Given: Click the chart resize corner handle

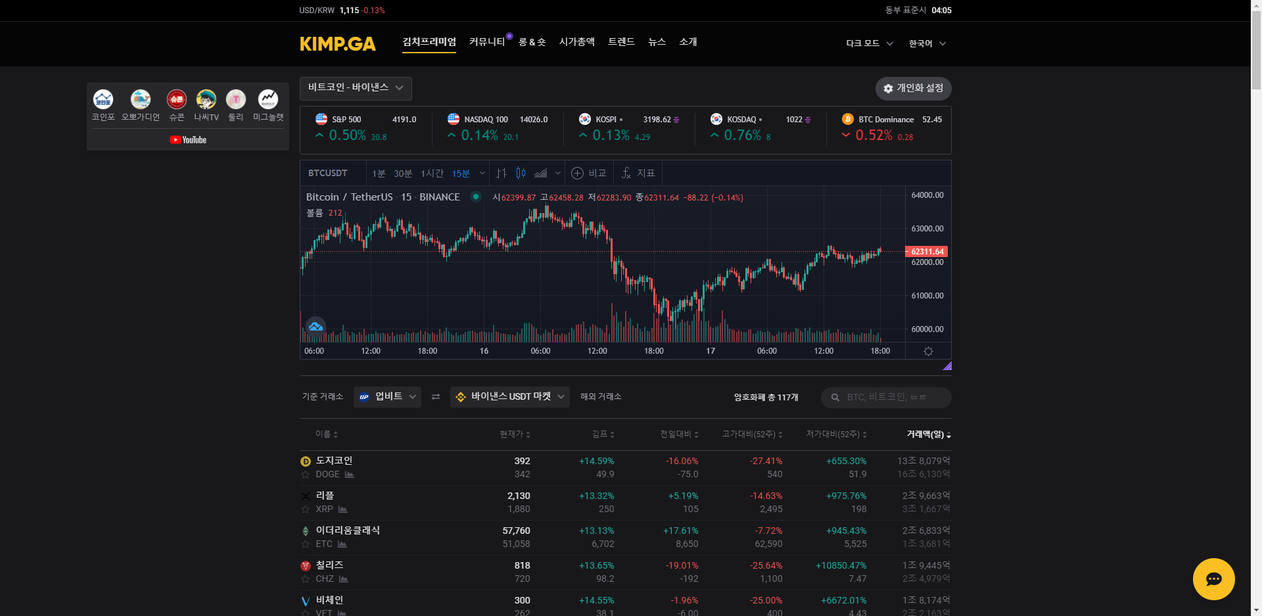Looking at the screenshot, I should 947,366.
